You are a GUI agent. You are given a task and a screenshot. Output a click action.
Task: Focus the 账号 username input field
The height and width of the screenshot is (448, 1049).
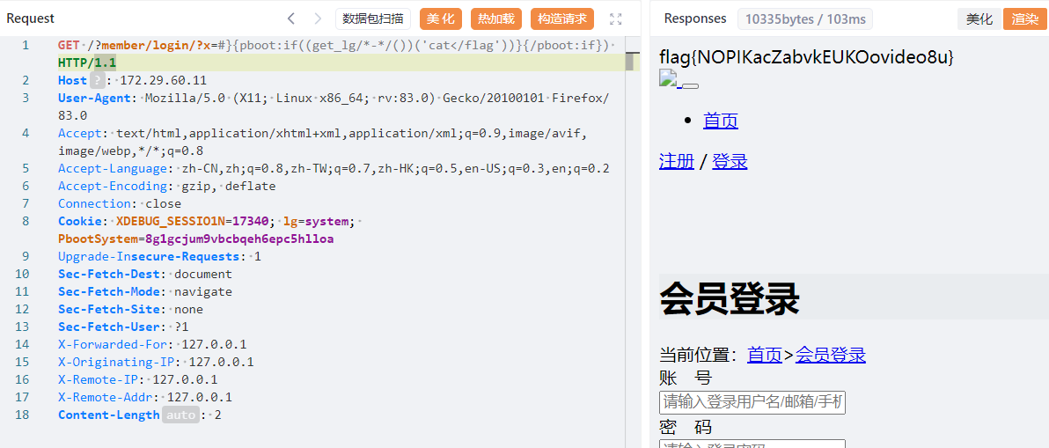coord(752,402)
